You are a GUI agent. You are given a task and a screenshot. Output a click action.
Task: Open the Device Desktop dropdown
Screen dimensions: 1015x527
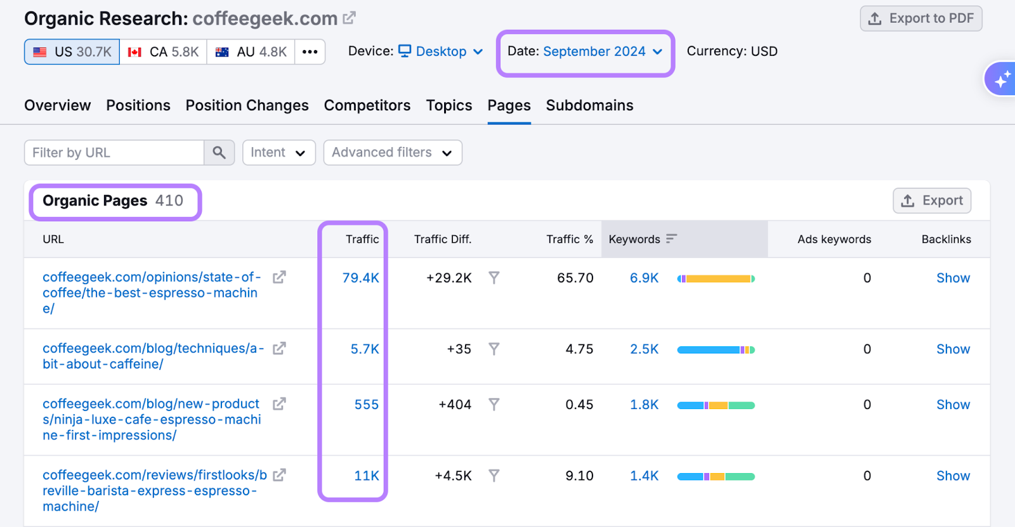click(x=442, y=51)
